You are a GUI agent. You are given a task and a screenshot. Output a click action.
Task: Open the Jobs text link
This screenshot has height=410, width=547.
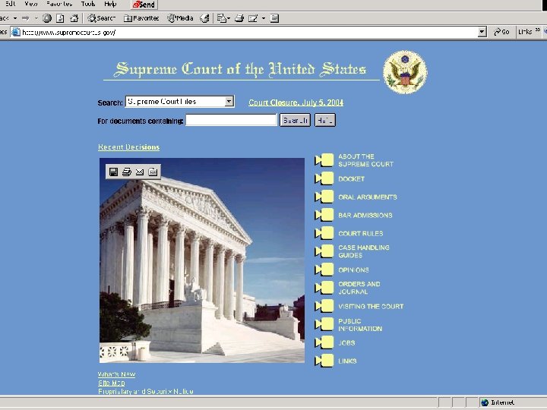(x=346, y=342)
